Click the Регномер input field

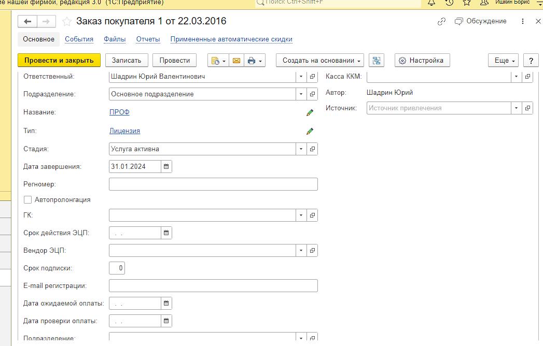[213, 184]
